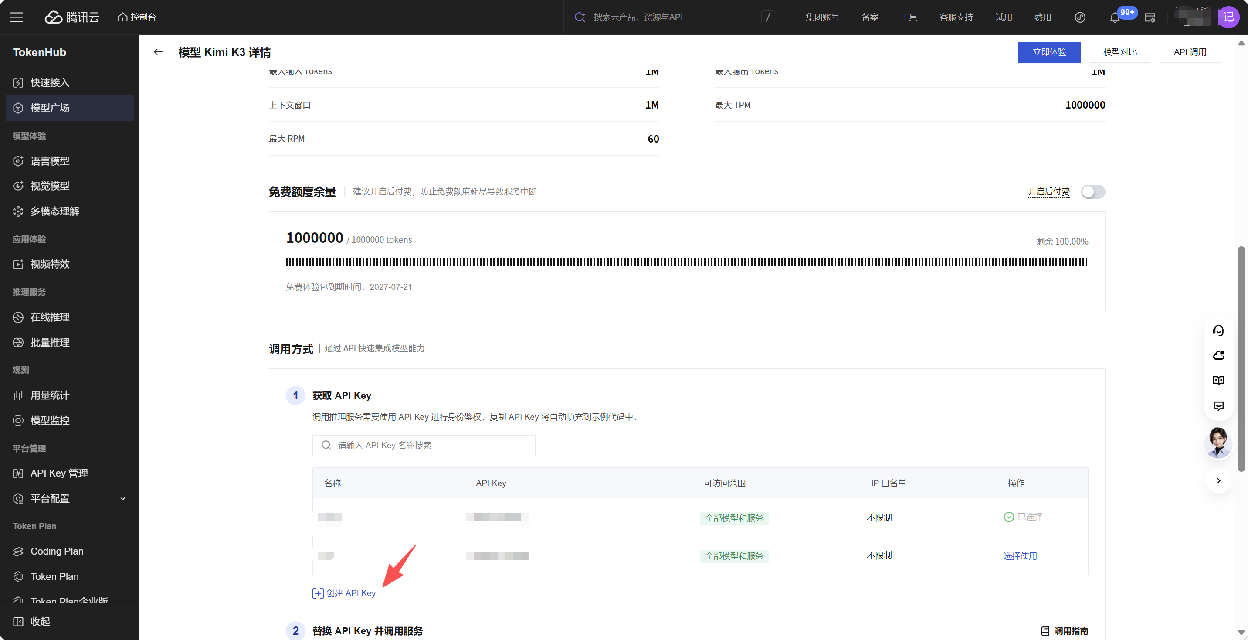Click the 免费体验包到期时间 2027-07-21 text
Image resolution: width=1248 pixels, height=640 pixels.
(349, 287)
